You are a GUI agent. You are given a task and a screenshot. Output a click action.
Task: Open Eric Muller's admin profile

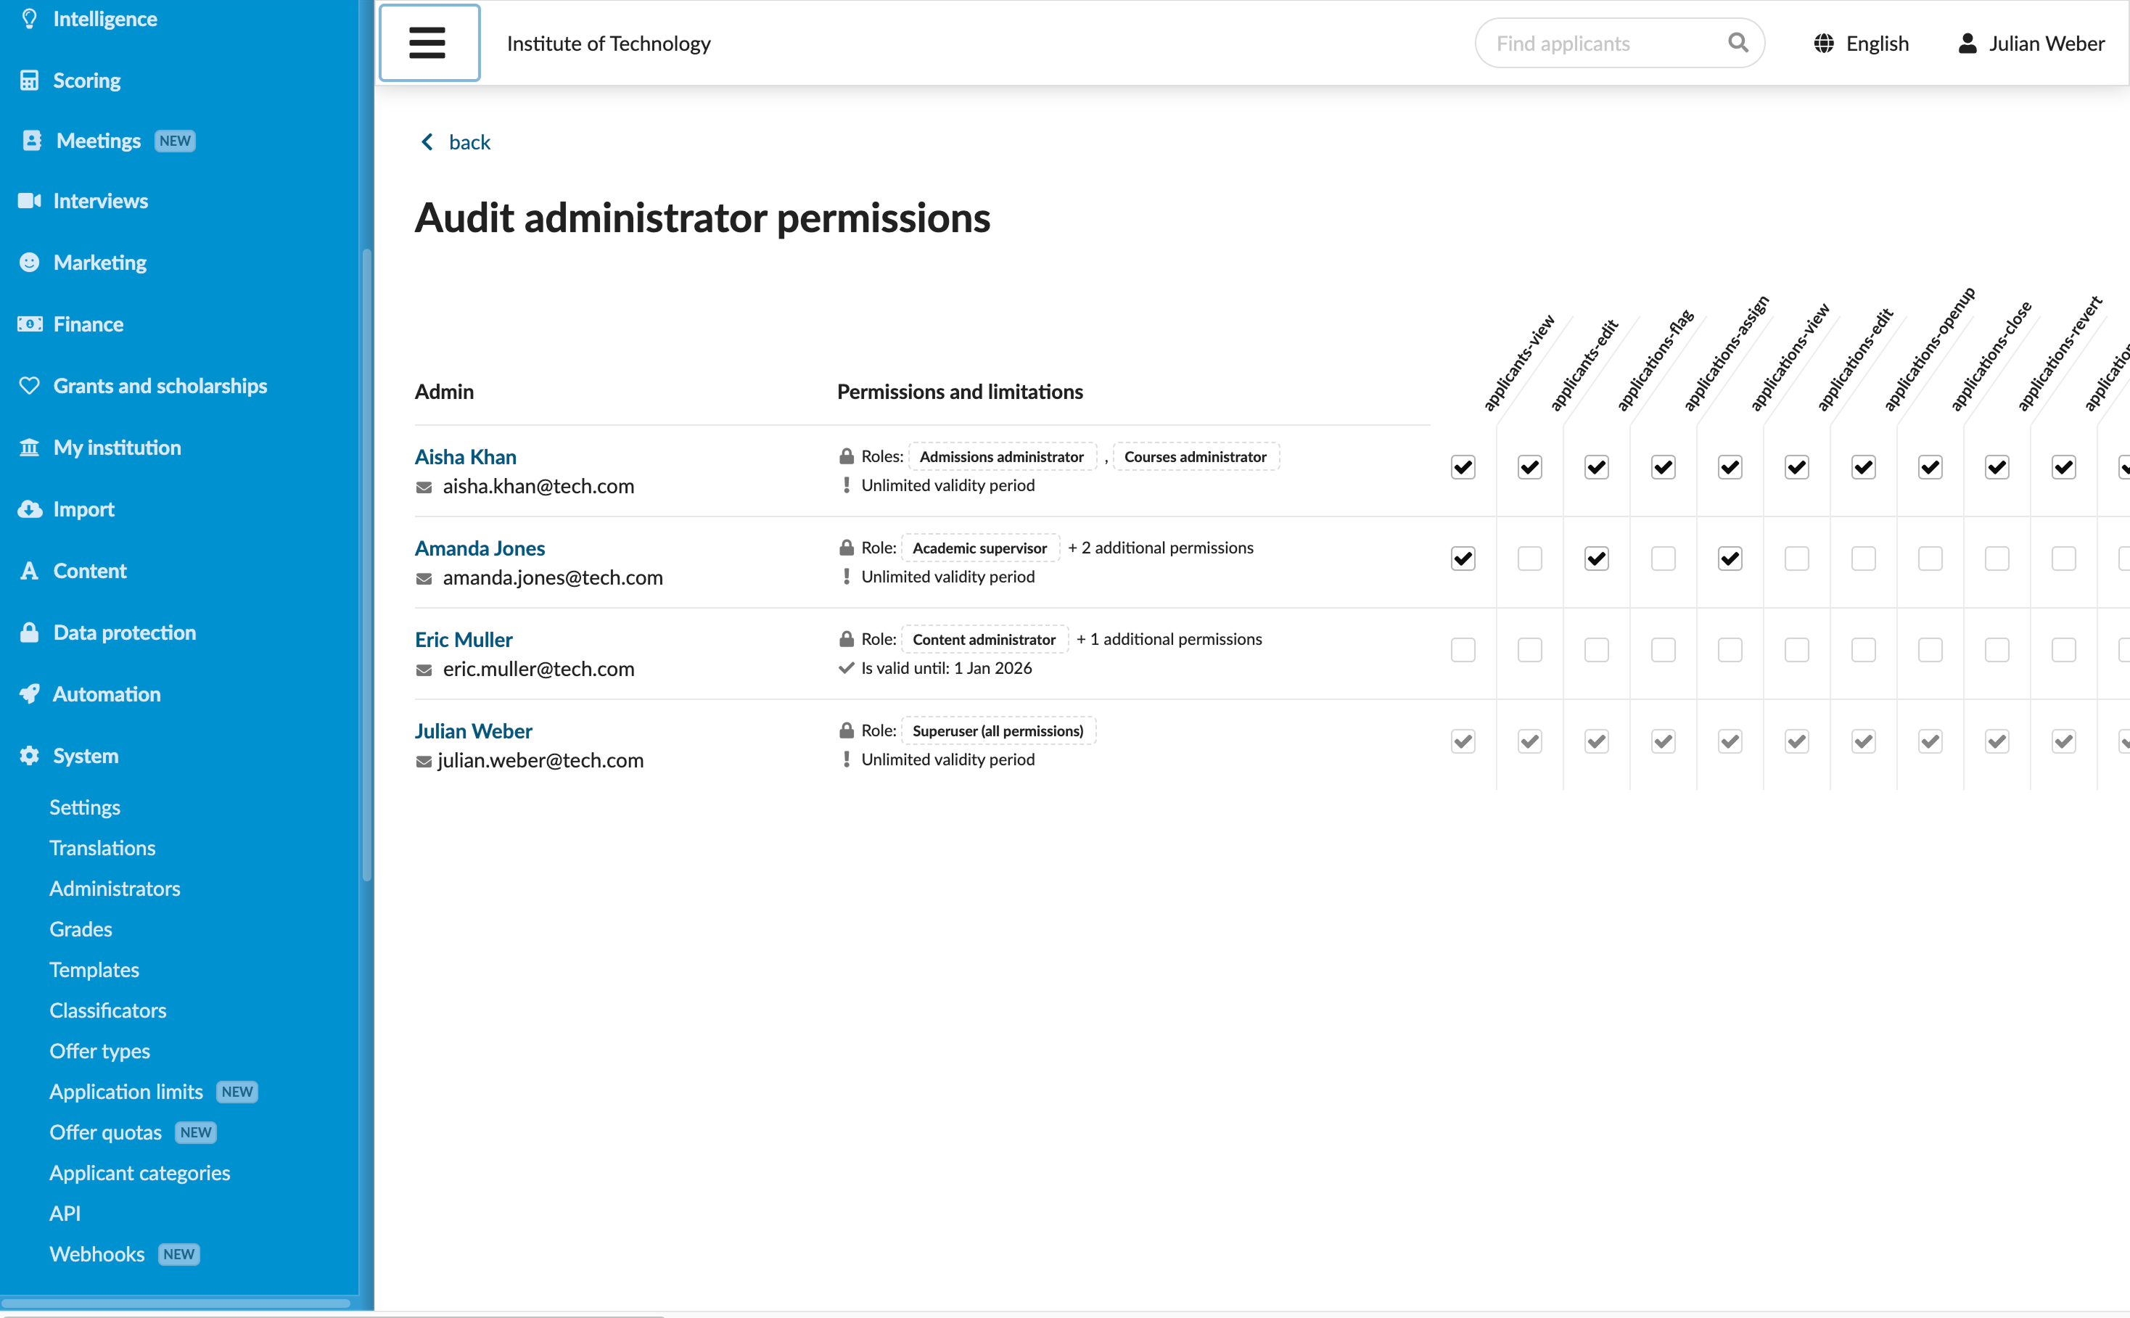point(464,640)
